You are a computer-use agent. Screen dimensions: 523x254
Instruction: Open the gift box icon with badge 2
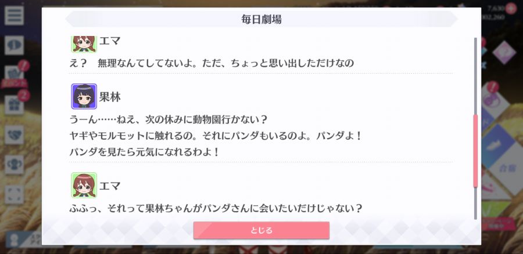pos(14,105)
